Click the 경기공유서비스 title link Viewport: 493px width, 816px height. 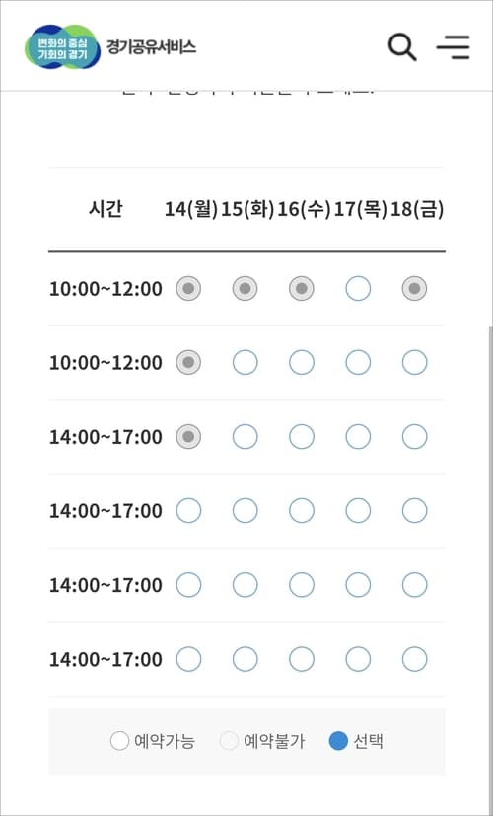pos(151,47)
